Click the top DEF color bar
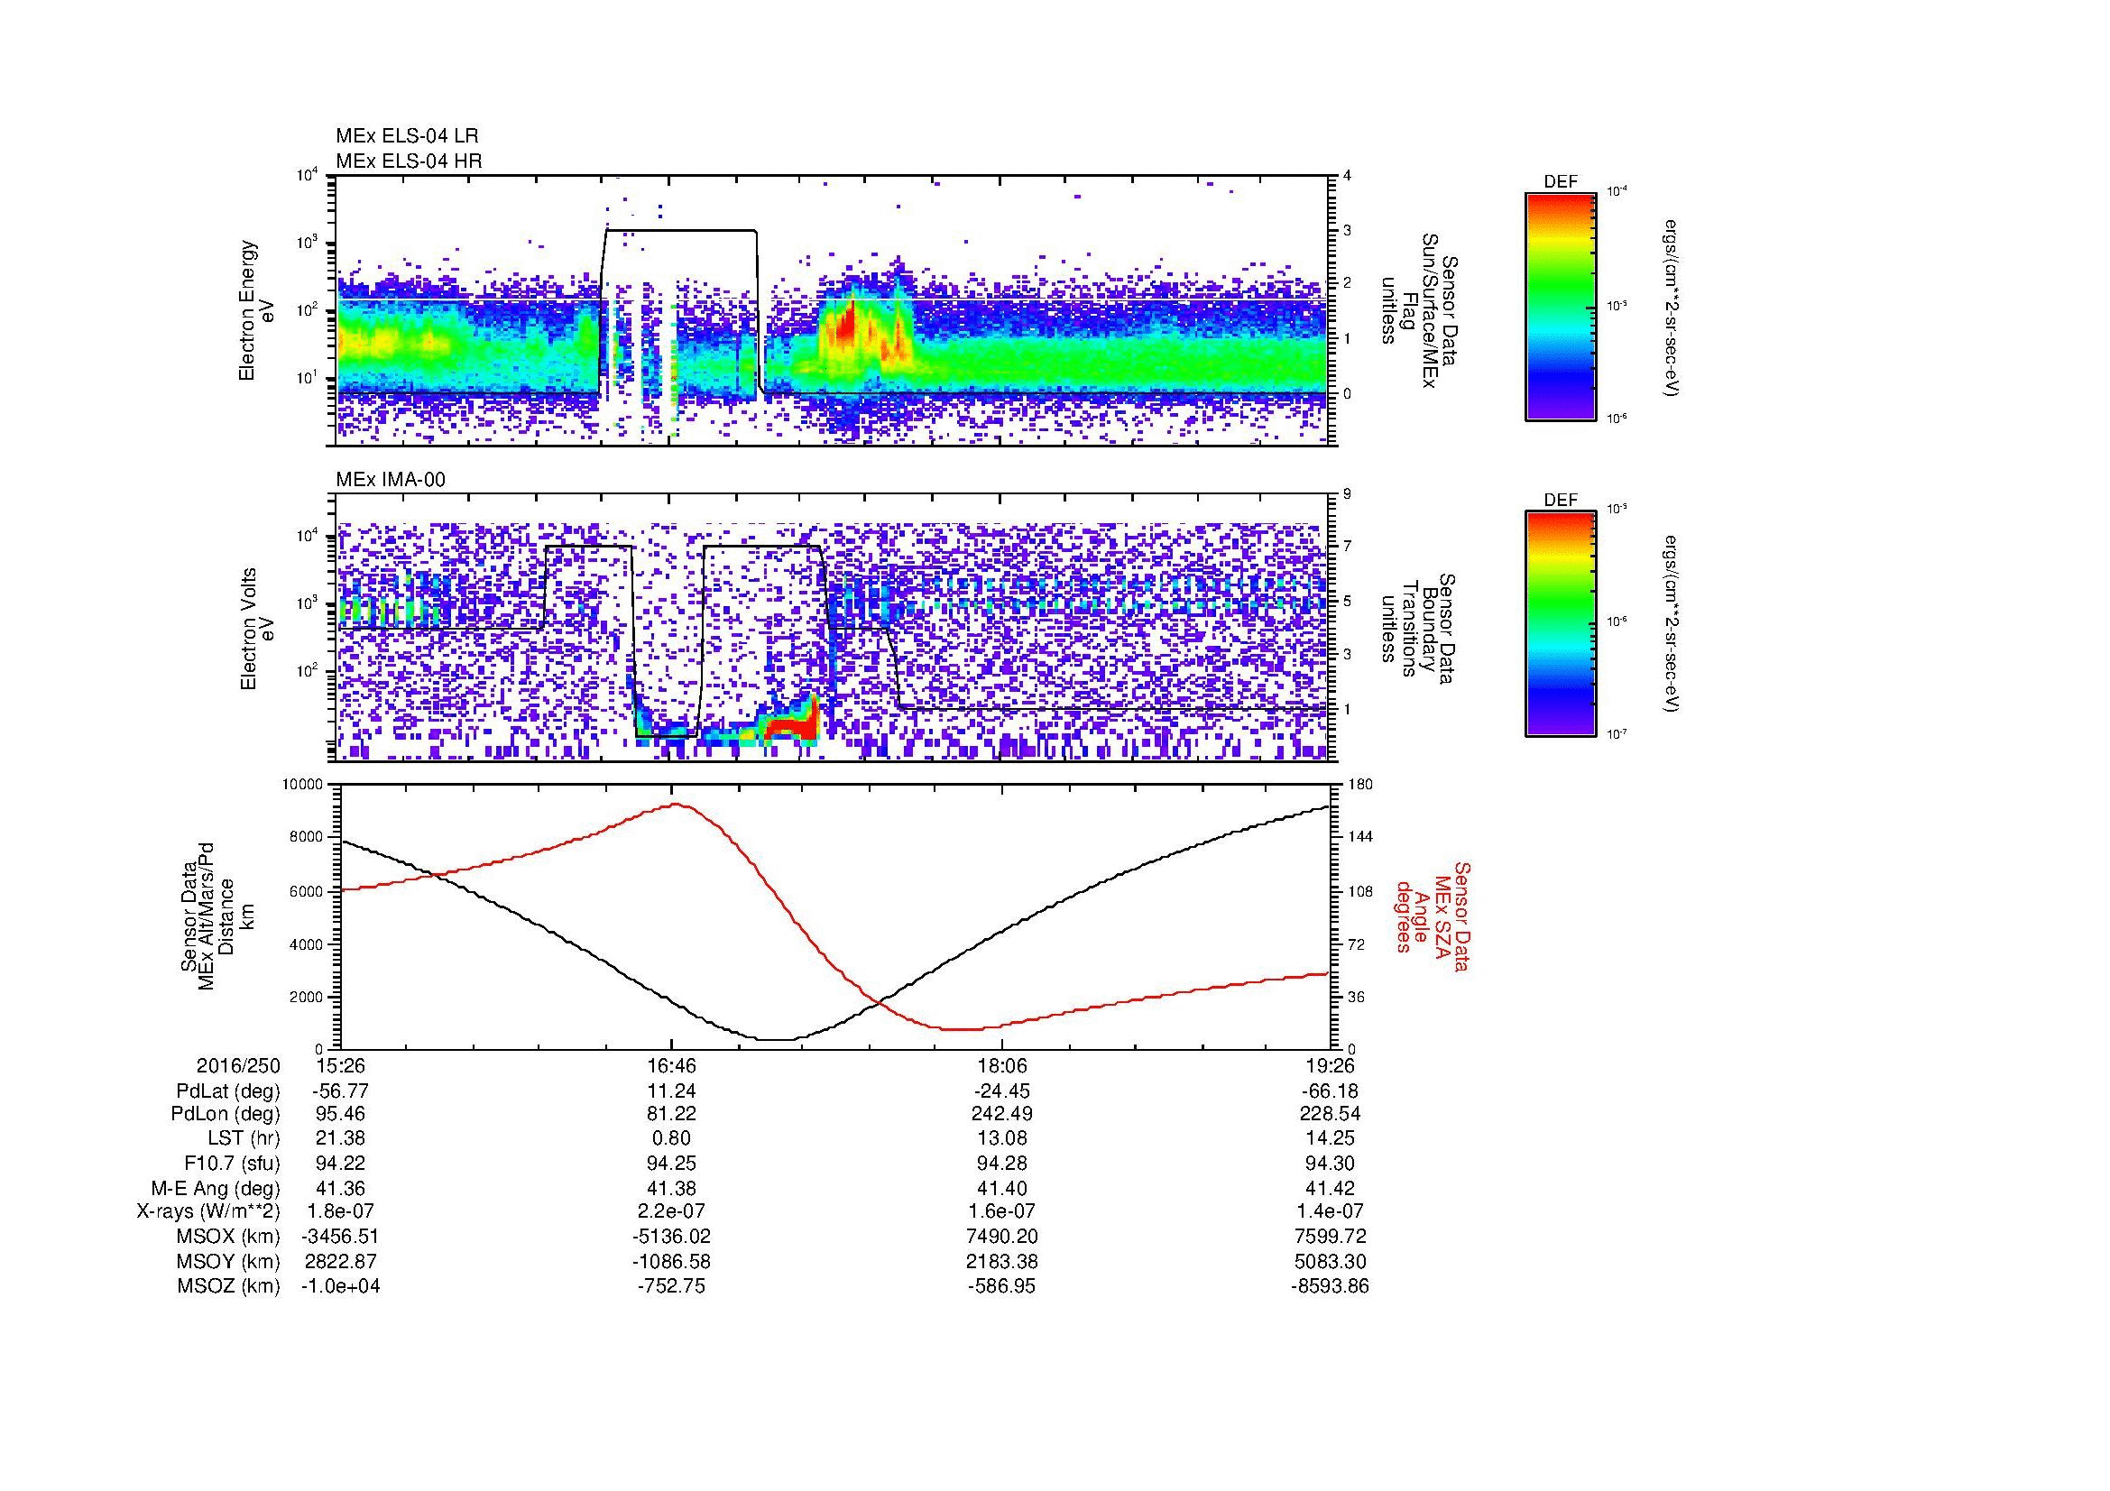This screenshot has height=1491, width=2110. [x=1561, y=306]
